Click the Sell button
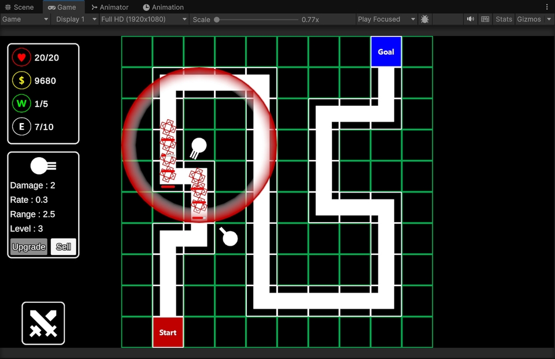 [x=64, y=247]
